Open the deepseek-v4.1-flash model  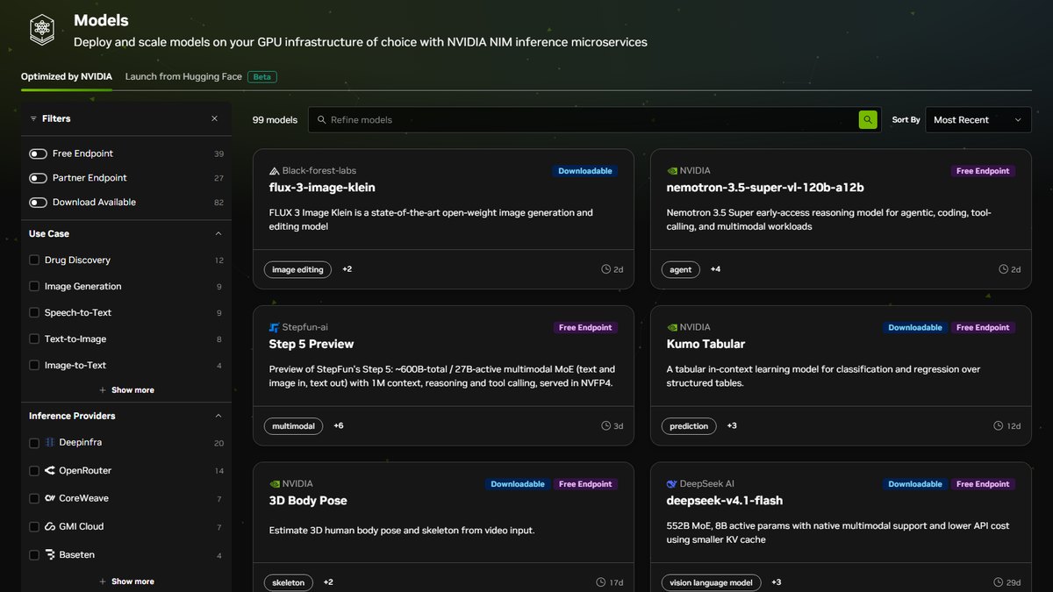725,501
